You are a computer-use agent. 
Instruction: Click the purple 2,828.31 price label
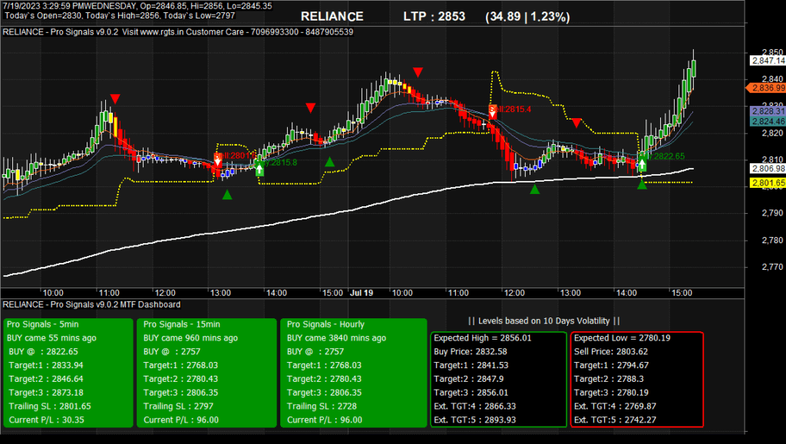tap(768, 111)
